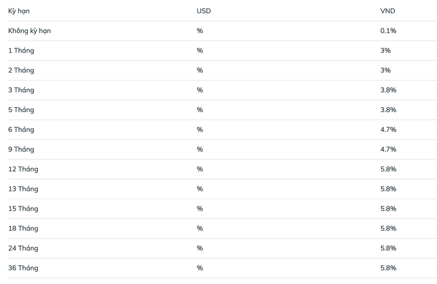Click USD percent cell for 12 Tháng
The width and height of the screenshot is (437, 284).
pos(200,169)
